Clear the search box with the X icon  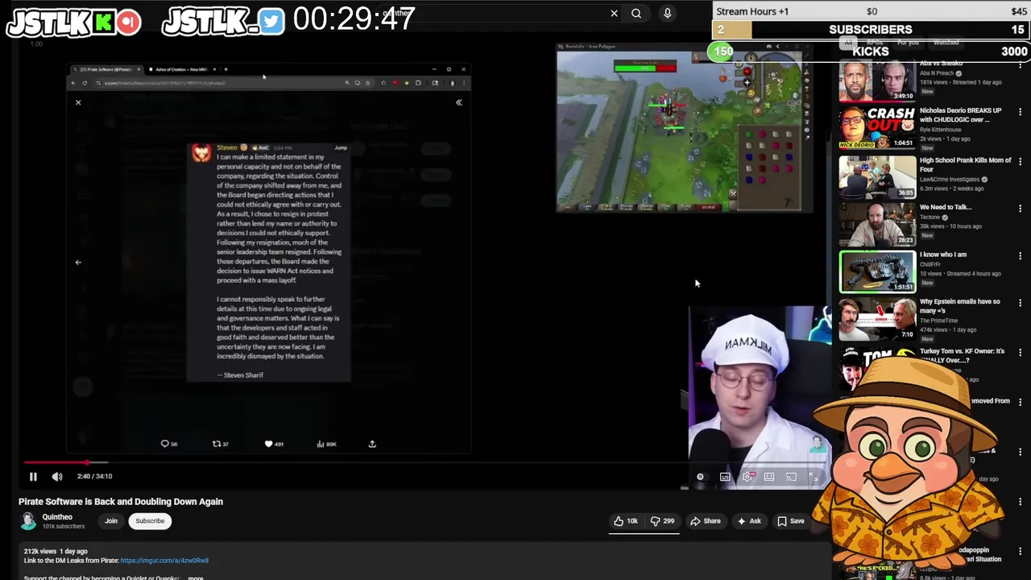(614, 13)
